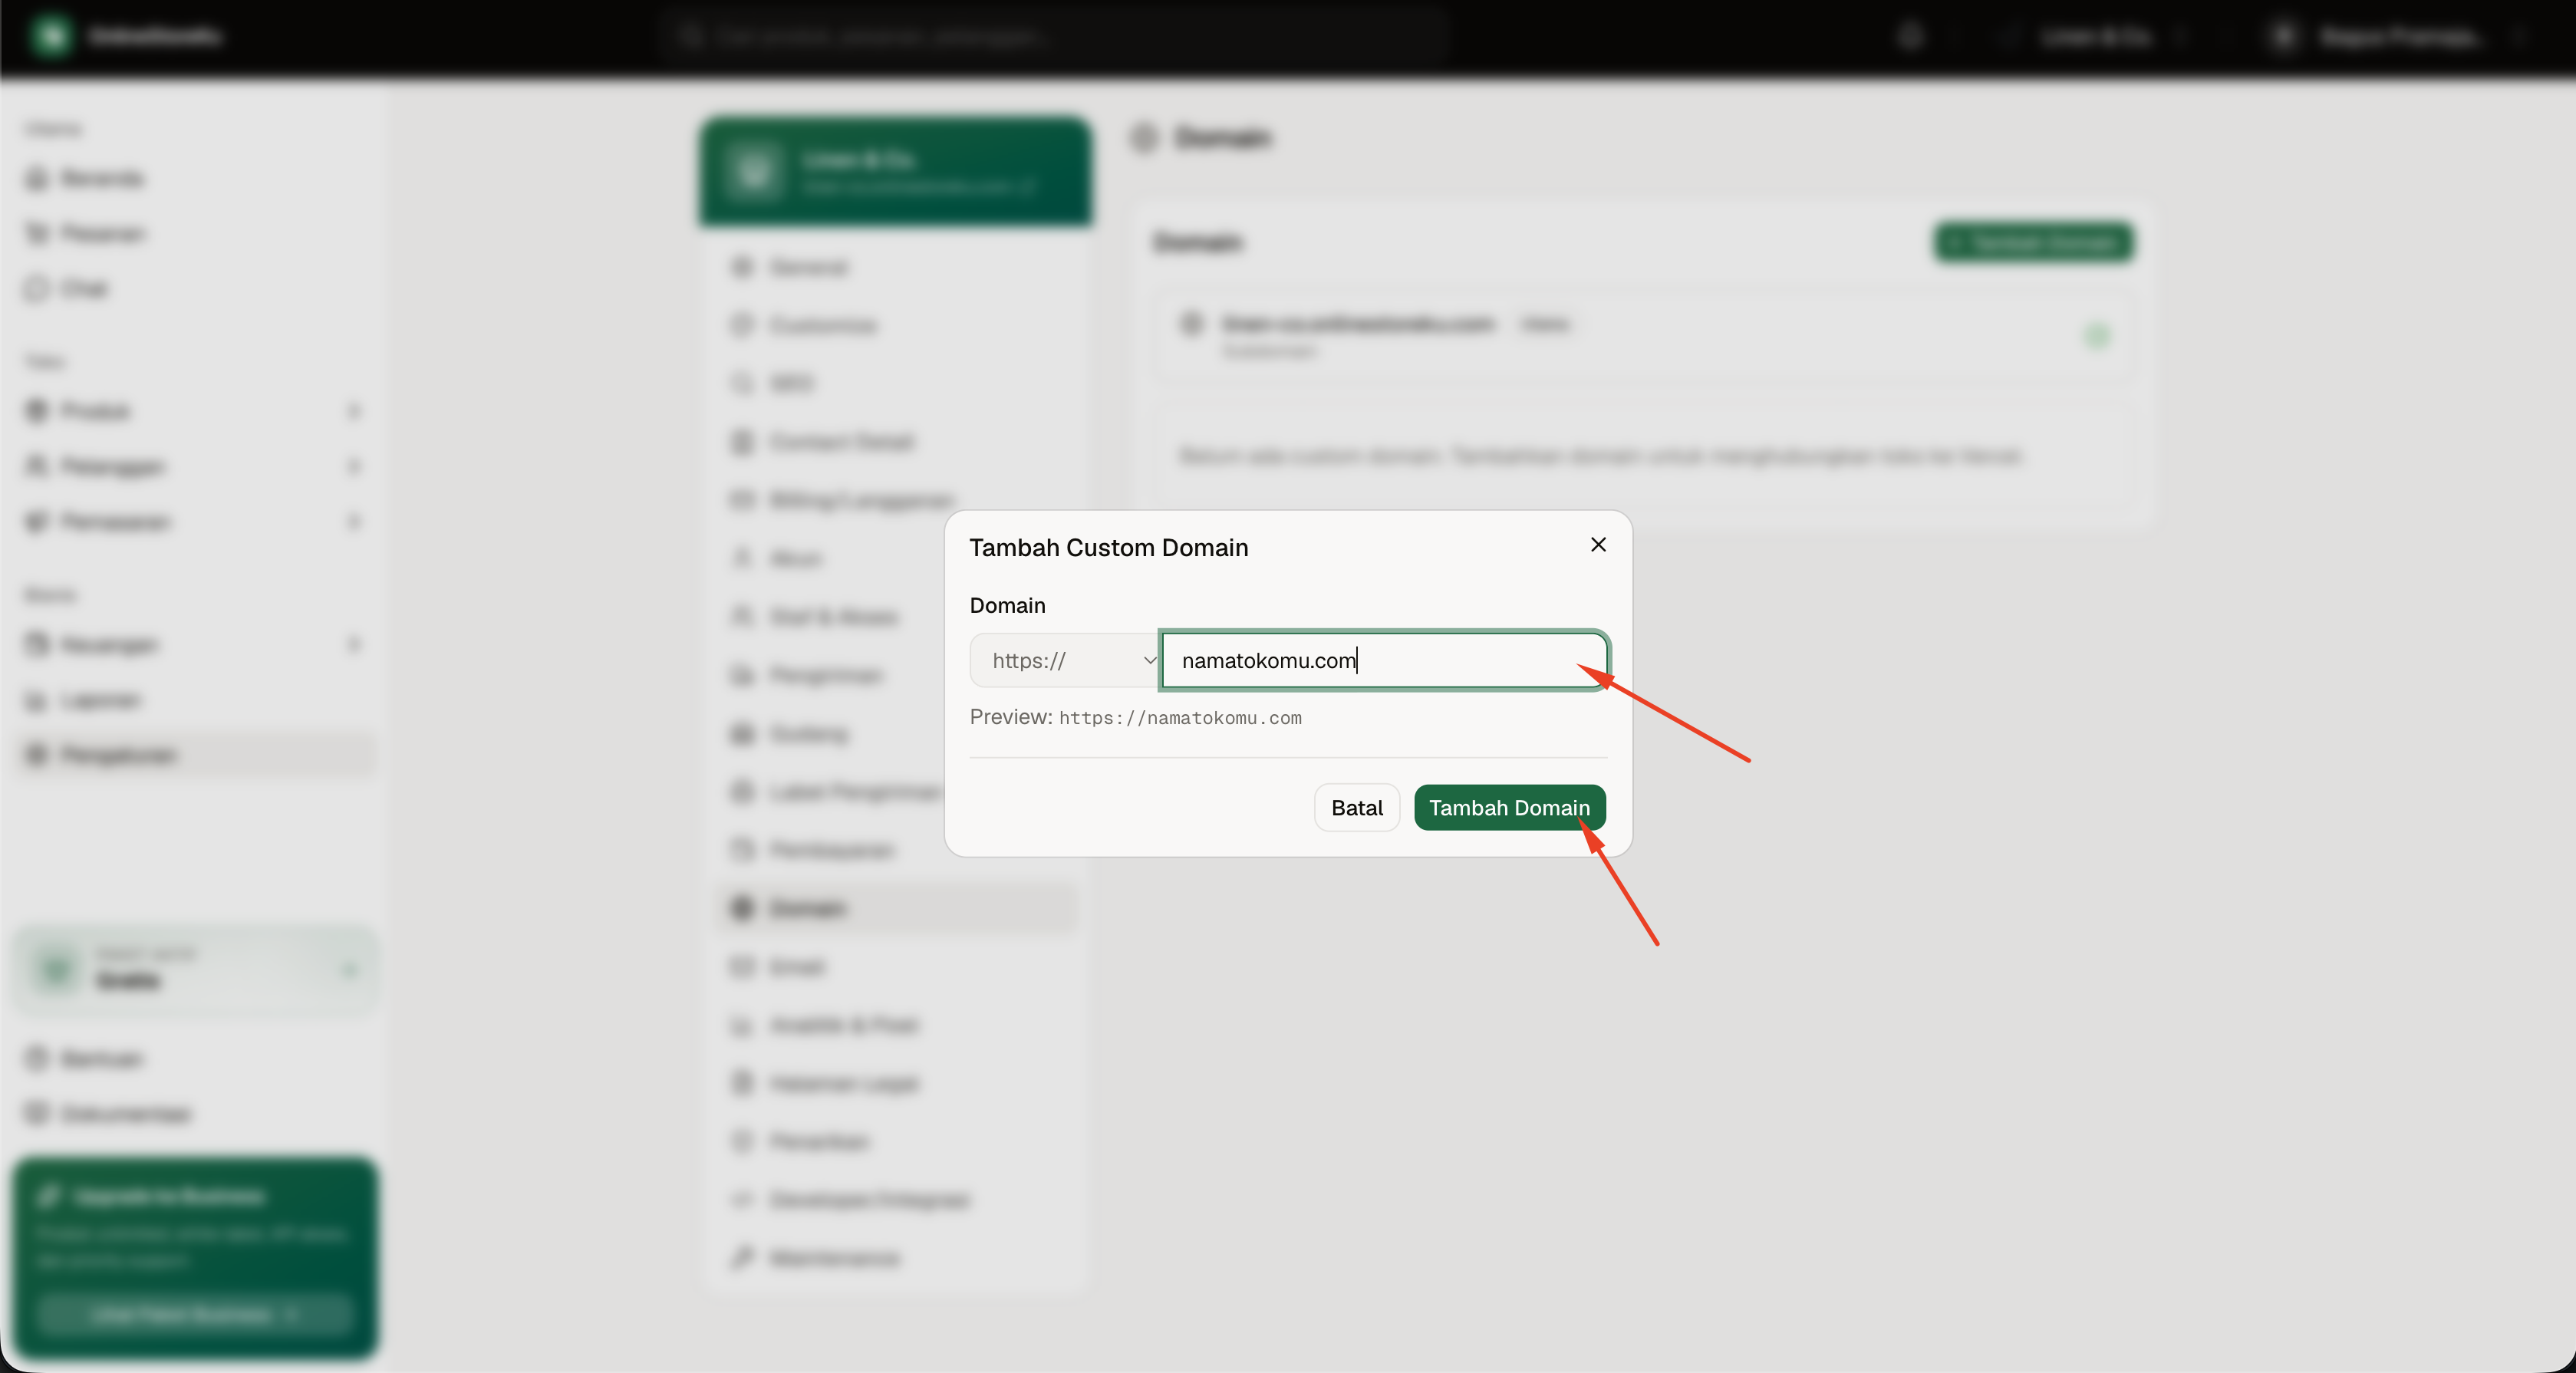The width and height of the screenshot is (2576, 1373).
Task: Click the 'Tambah Custom Domain' dialog title
Action: 1109,548
